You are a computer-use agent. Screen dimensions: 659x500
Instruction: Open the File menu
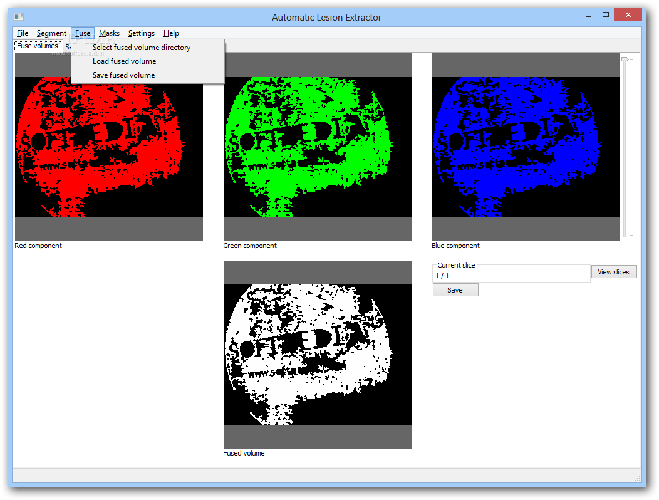[23, 33]
